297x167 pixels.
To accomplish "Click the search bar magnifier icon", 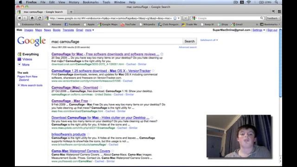I will [262, 18].
